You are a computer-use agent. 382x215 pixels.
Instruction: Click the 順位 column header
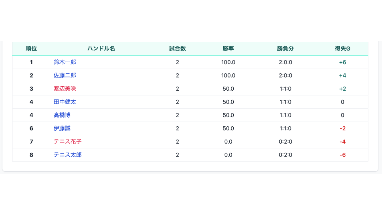pyautogui.click(x=31, y=49)
